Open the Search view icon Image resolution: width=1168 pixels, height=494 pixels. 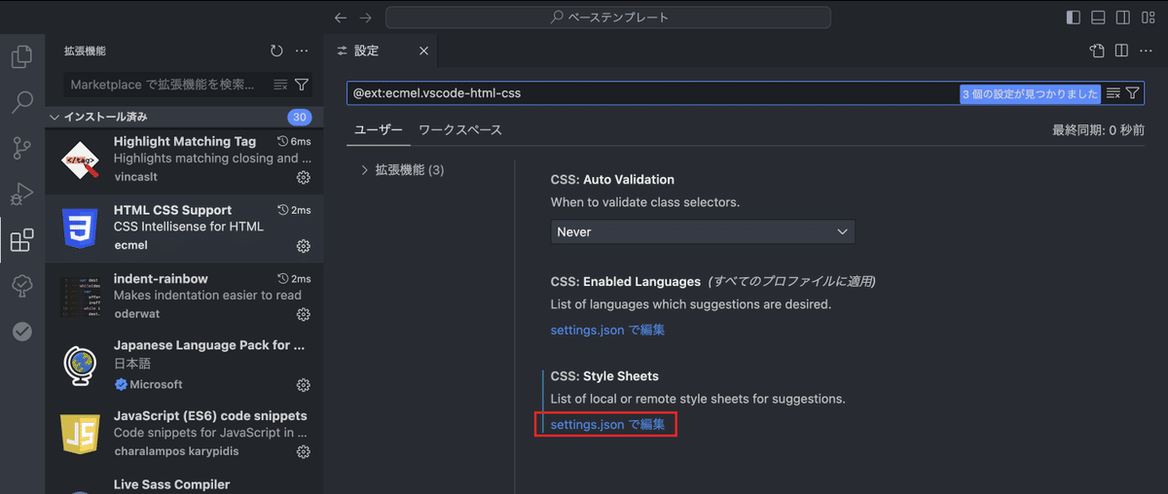(x=21, y=102)
